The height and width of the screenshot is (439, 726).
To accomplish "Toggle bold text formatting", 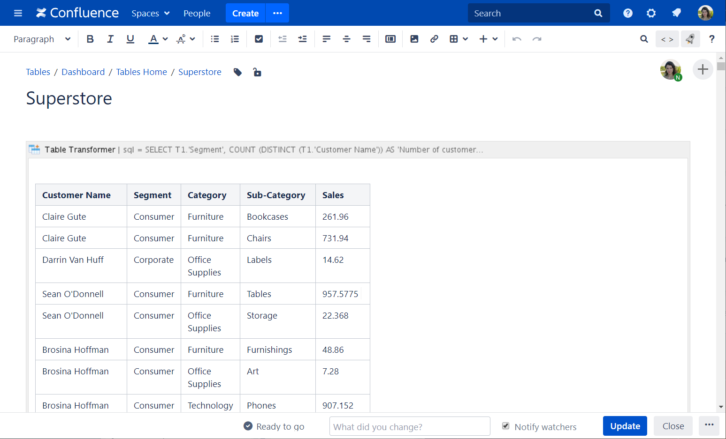I will (x=90, y=39).
